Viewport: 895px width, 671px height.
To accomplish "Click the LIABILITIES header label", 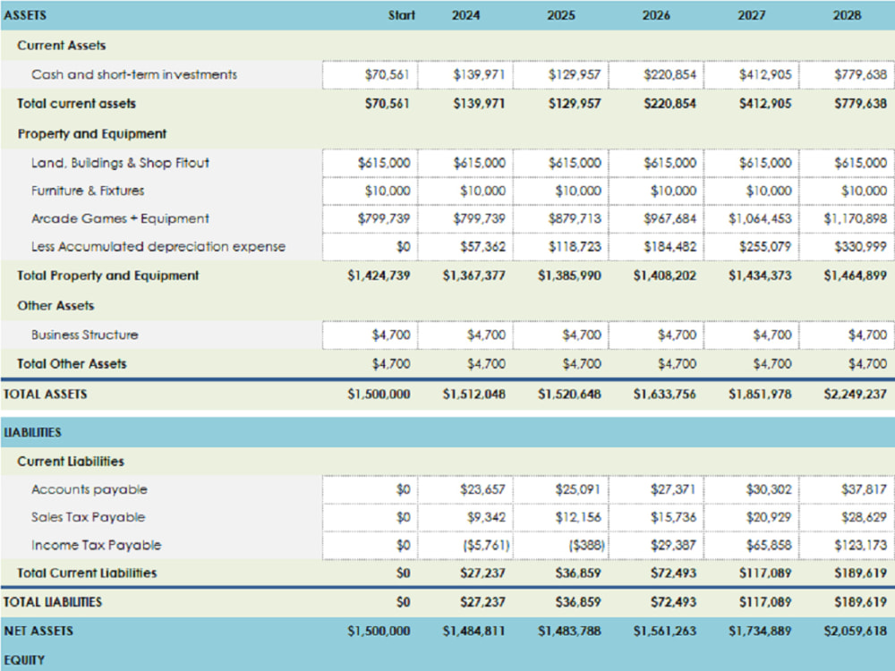I will (32, 432).
